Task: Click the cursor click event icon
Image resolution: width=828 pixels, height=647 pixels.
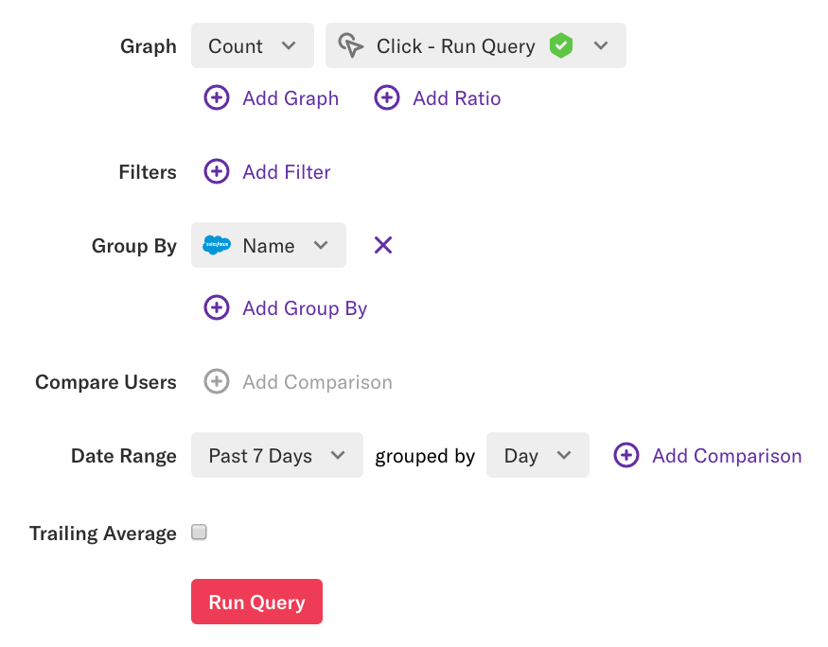Action: tap(351, 45)
